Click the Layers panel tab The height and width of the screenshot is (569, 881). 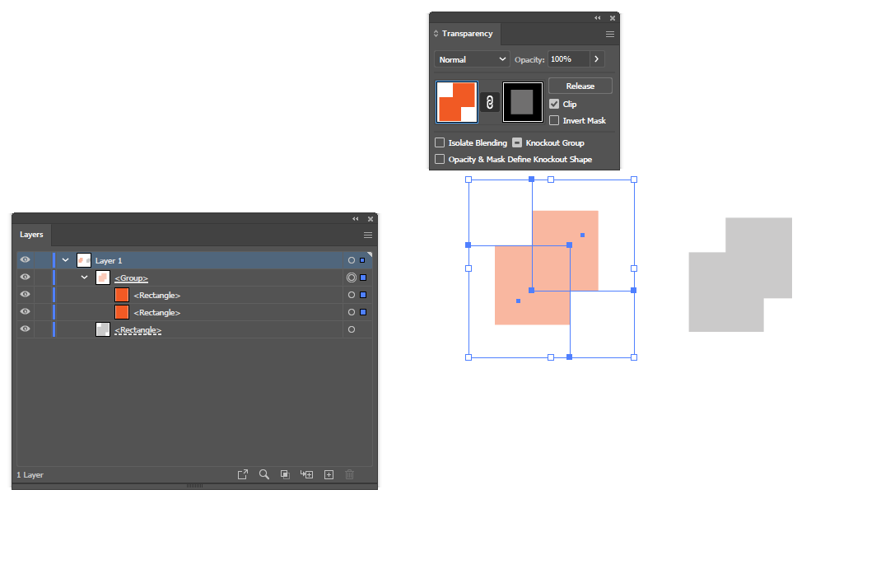(x=31, y=235)
